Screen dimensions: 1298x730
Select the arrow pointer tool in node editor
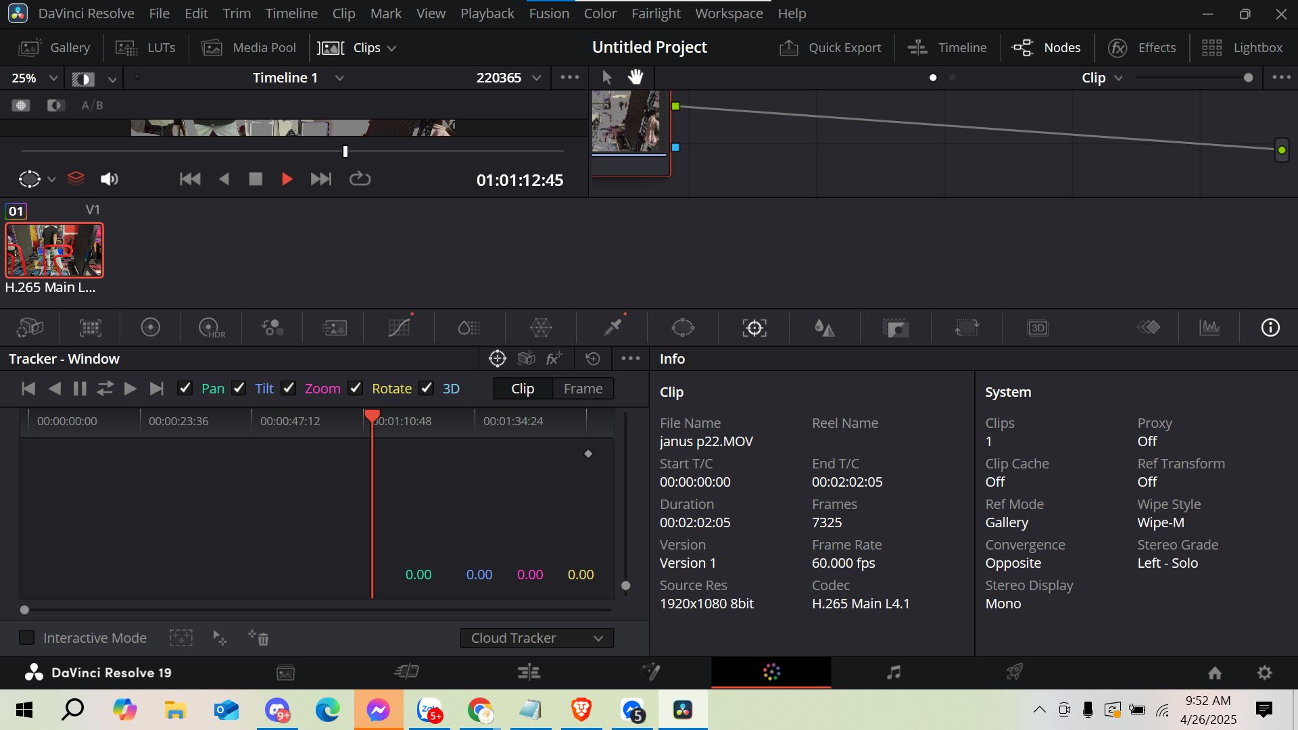607,77
